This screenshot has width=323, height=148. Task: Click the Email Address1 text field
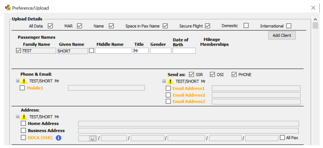pyautogui.click(x=256, y=88)
